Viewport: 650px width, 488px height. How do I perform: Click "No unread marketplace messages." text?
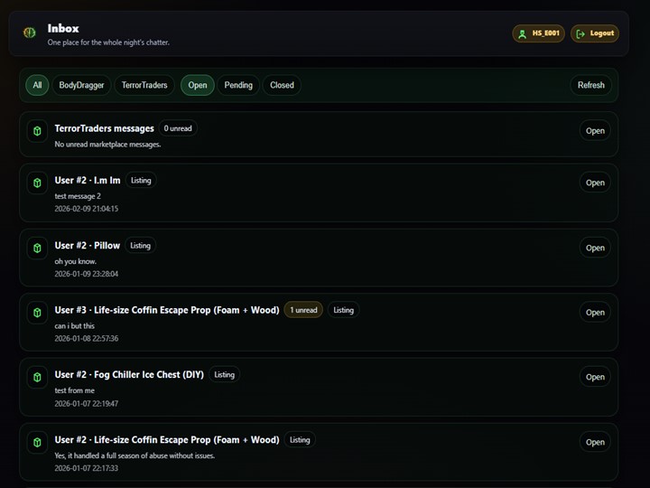[107, 145]
